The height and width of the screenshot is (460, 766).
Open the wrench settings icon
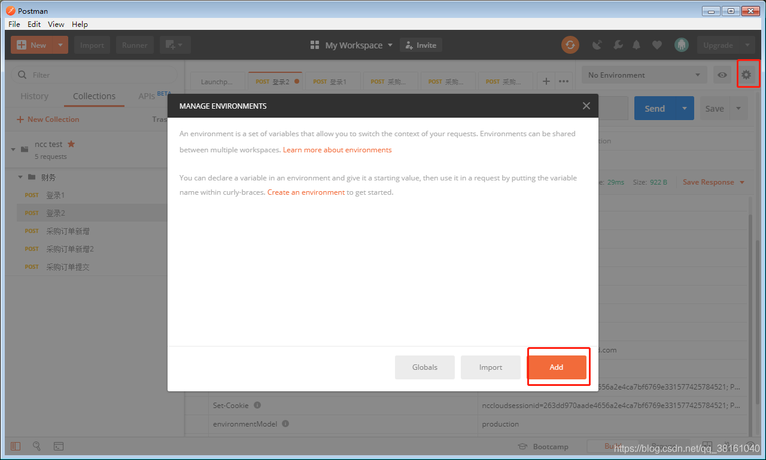(618, 45)
